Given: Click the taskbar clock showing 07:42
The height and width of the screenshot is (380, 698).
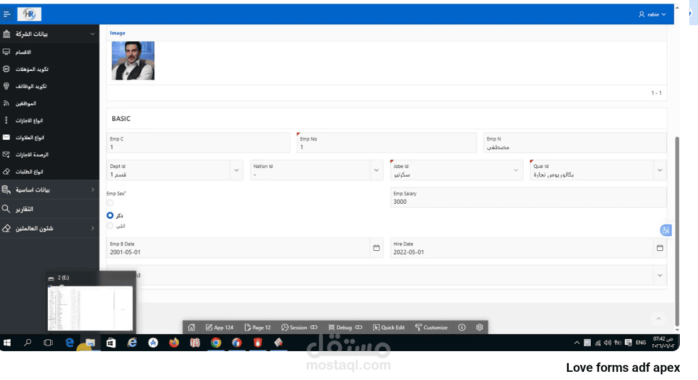Looking at the screenshot, I should [x=664, y=342].
